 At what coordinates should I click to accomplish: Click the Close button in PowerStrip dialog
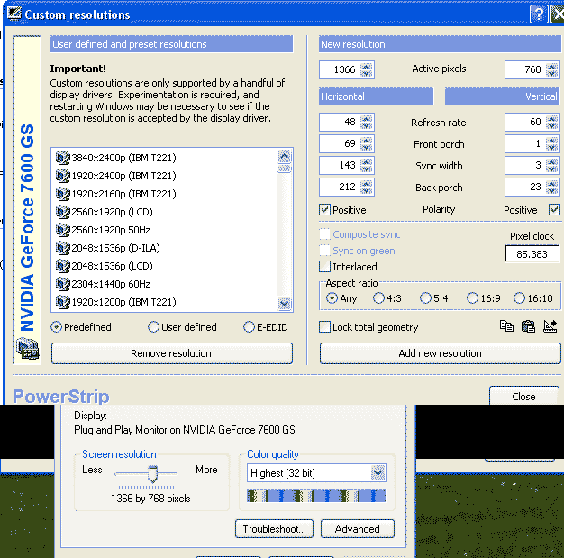pos(523,396)
